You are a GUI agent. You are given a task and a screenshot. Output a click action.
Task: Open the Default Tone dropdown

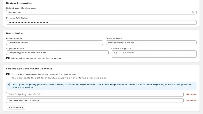(x=151, y=43)
